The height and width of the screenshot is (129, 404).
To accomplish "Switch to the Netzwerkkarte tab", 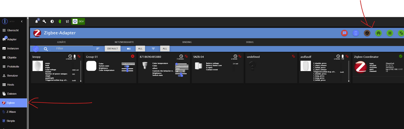I will point(125,42).
